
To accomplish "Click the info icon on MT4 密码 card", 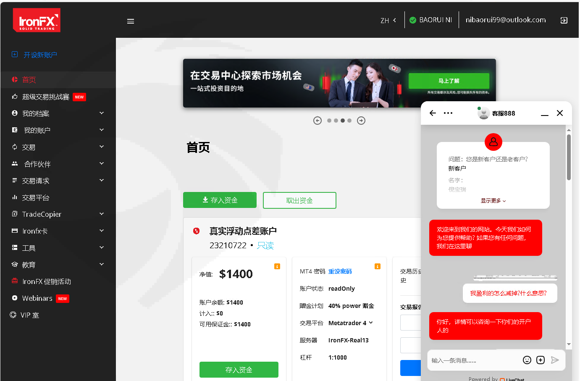I will pyautogui.click(x=378, y=266).
